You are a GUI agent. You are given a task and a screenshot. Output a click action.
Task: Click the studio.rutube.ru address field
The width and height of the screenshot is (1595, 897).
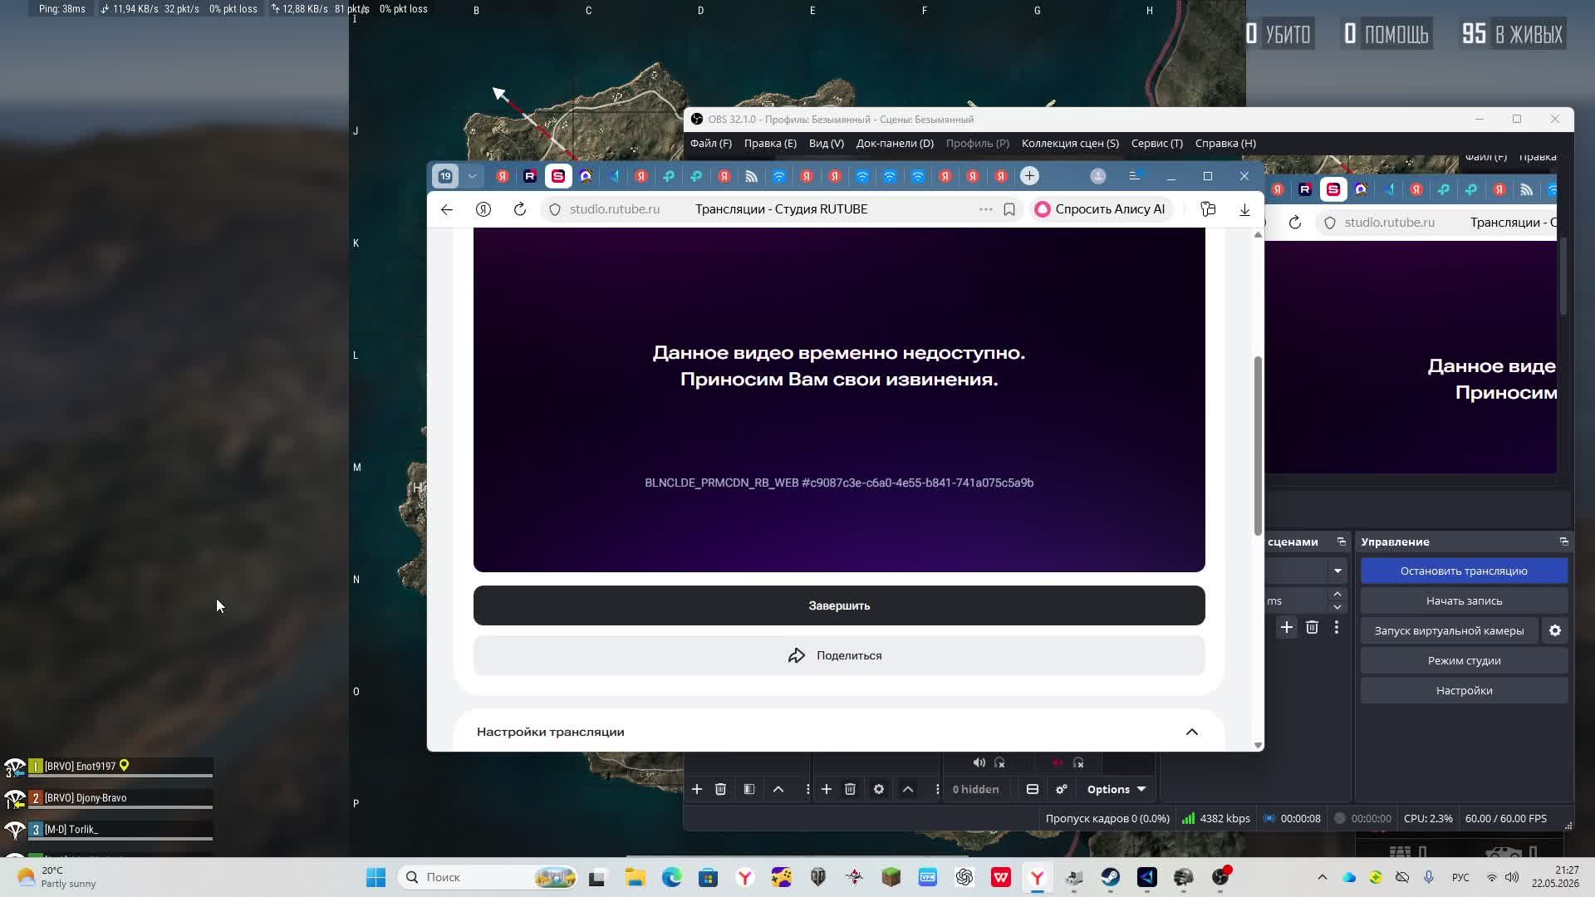[615, 209]
